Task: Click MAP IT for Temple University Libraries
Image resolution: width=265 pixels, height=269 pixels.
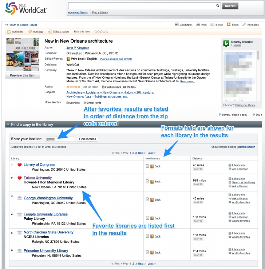Action: click(198, 221)
